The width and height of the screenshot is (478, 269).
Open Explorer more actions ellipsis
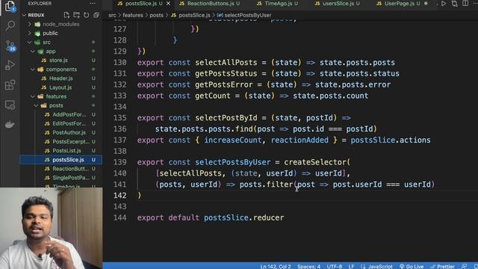pyautogui.click(x=93, y=4)
